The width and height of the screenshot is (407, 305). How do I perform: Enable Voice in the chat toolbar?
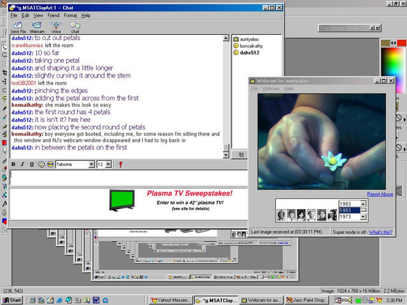click(x=56, y=27)
